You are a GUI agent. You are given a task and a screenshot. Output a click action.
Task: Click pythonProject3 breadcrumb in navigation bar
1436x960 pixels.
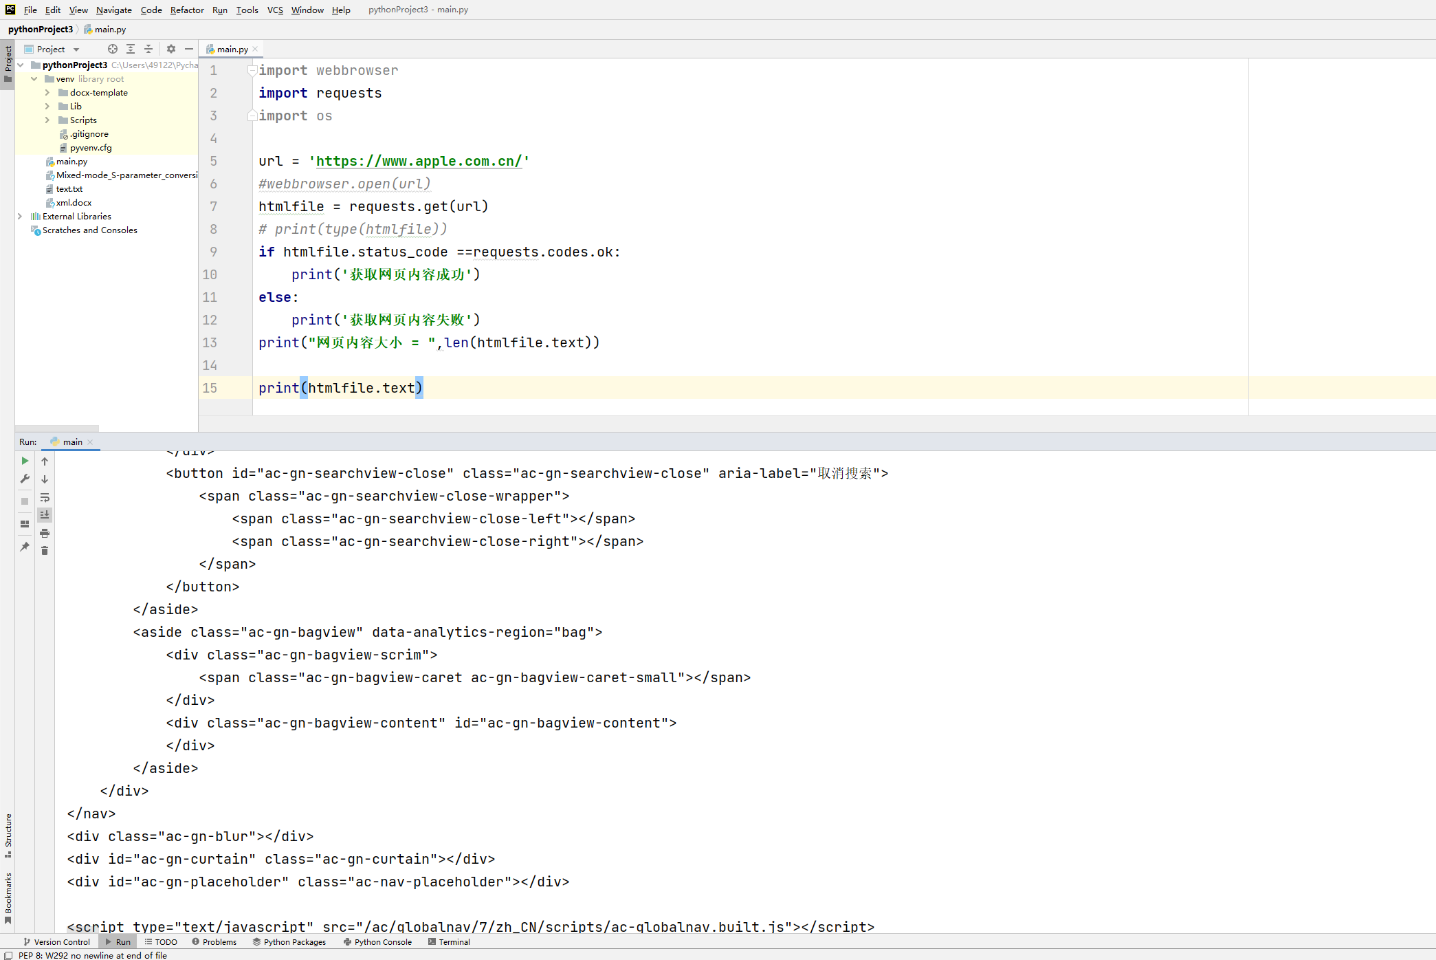[41, 30]
